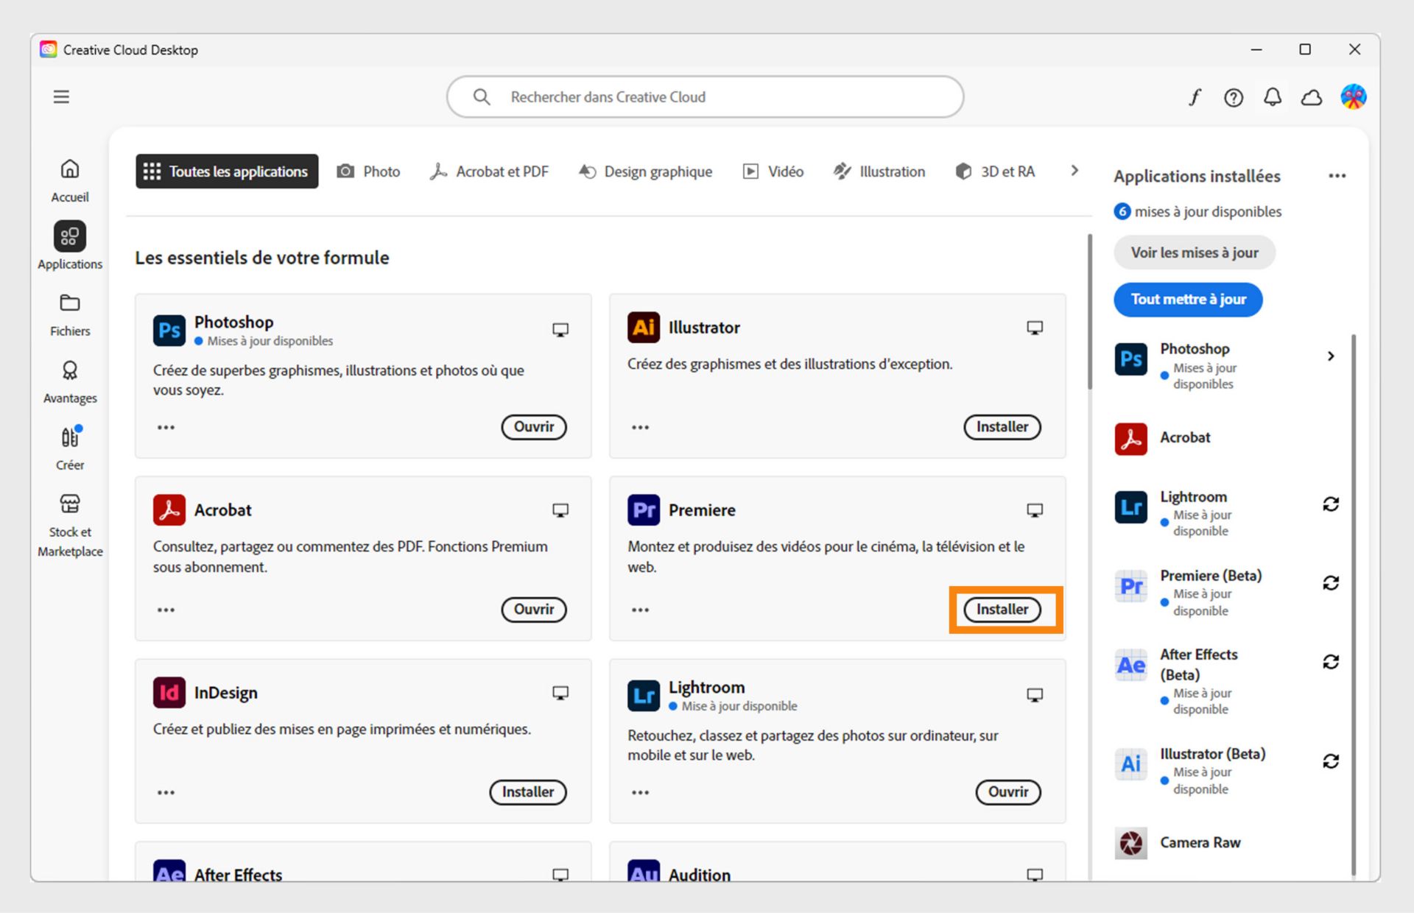Switch to the Photo tab
1414x913 pixels.
(x=368, y=172)
